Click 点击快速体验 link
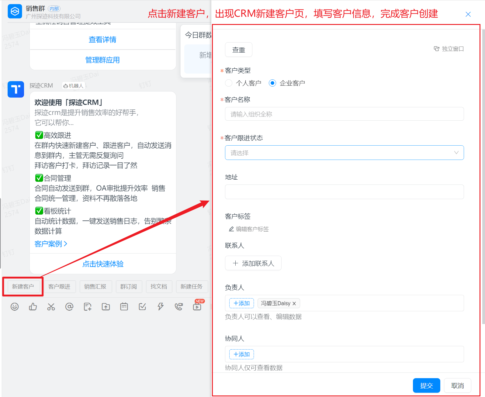 point(103,264)
